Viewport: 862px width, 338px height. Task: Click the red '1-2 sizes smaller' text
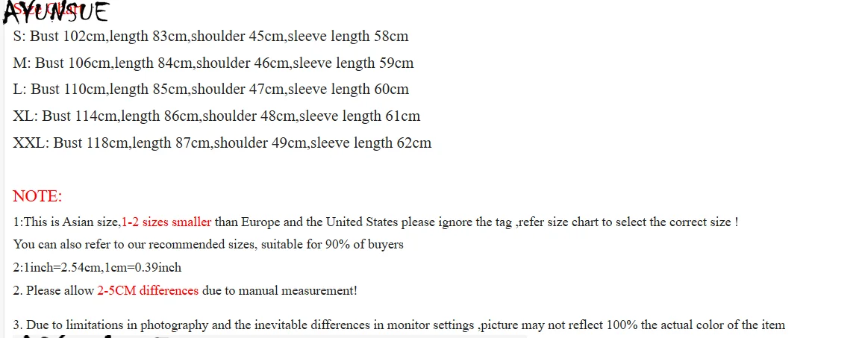tap(166, 222)
